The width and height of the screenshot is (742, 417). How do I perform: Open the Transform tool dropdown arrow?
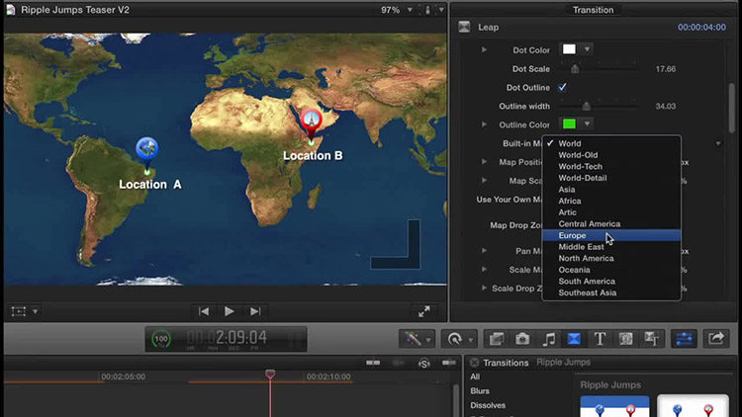35,311
